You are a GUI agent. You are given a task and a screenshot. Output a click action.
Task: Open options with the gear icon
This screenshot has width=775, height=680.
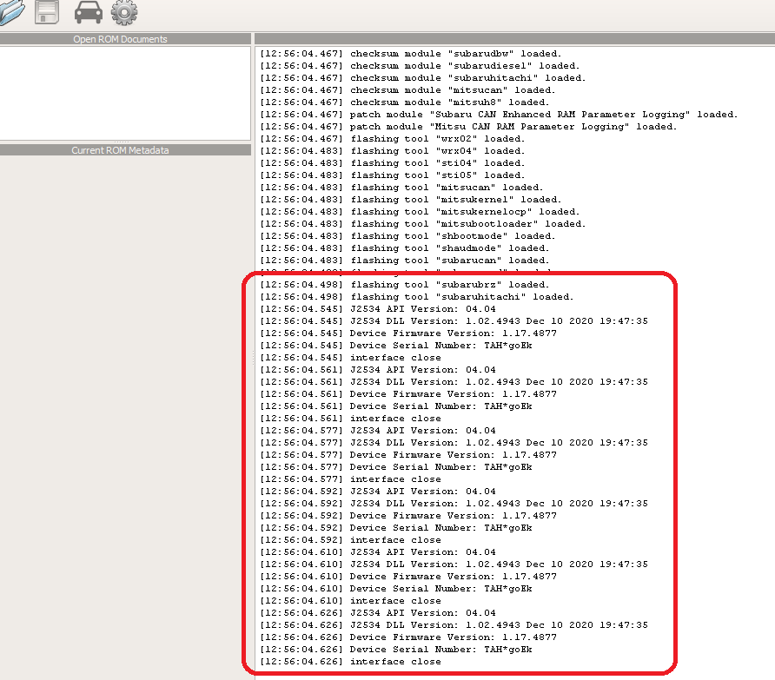pos(125,11)
